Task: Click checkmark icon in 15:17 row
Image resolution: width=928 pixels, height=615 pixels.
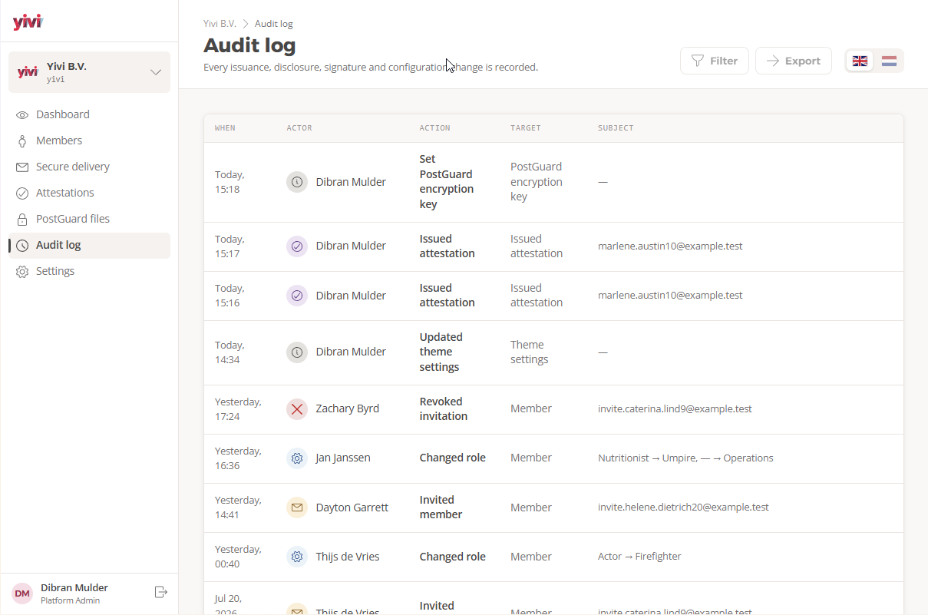Action: 297,246
